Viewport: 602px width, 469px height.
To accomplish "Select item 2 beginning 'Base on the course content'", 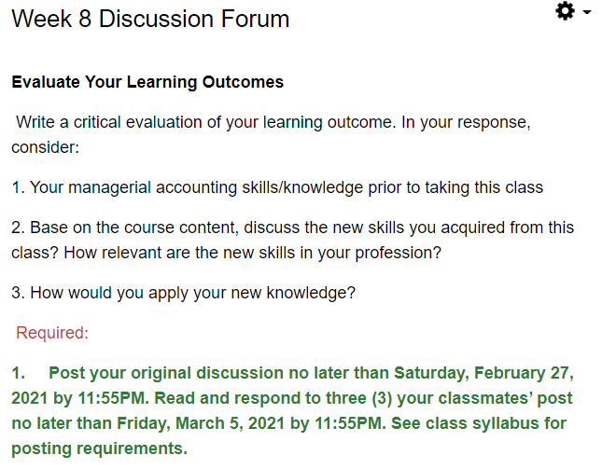I will (292, 240).
